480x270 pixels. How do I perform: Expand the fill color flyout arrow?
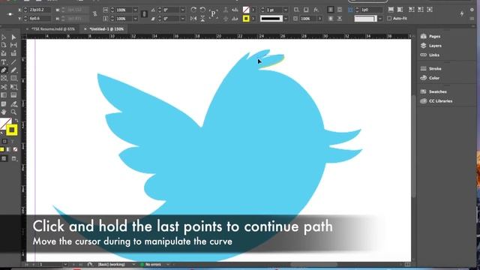(x=253, y=10)
